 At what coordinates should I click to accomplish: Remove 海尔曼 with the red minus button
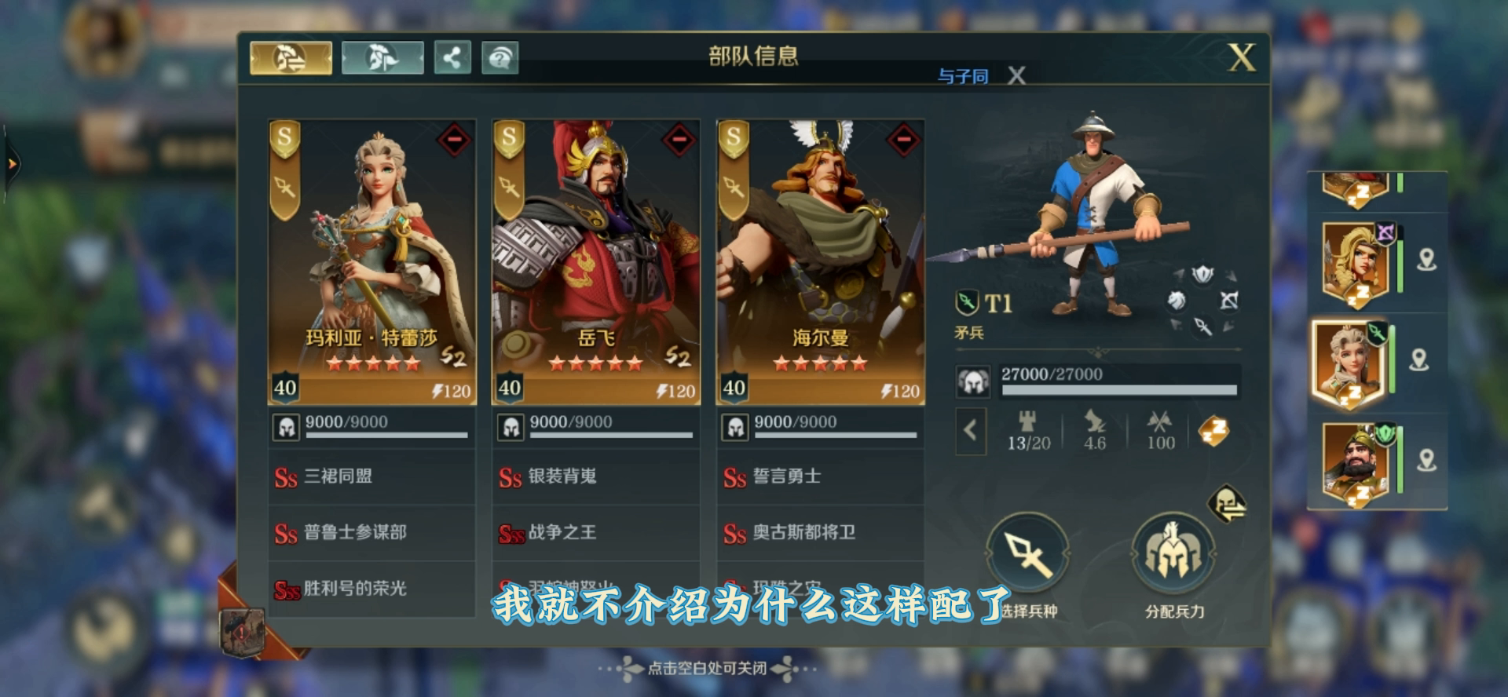pos(903,141)
